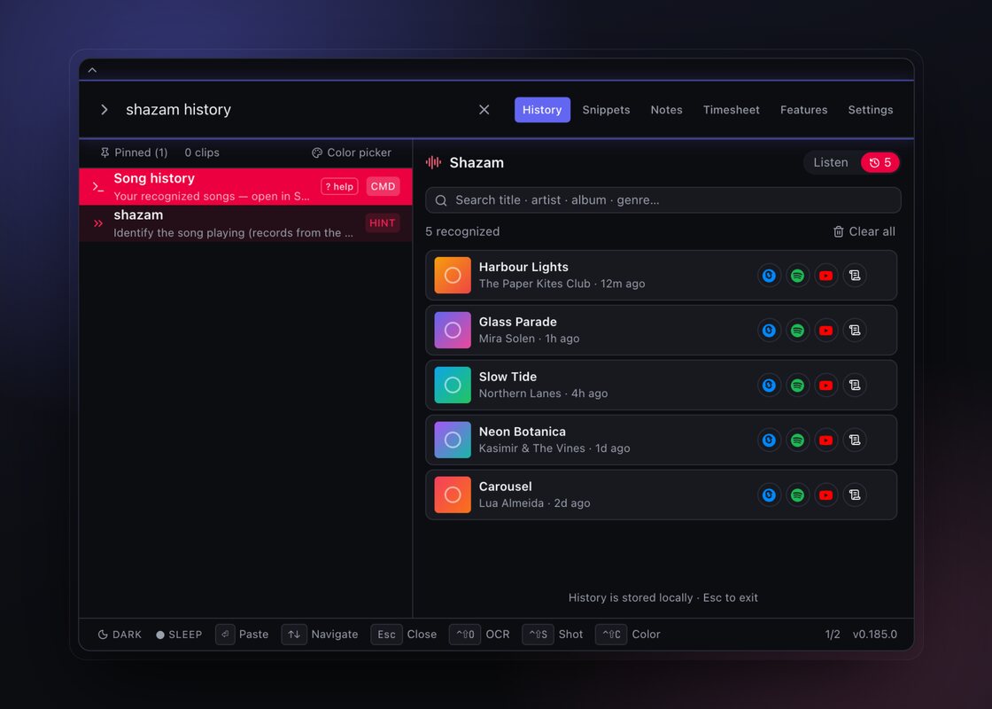Toggle the DARK theme mode

(120, 635)
